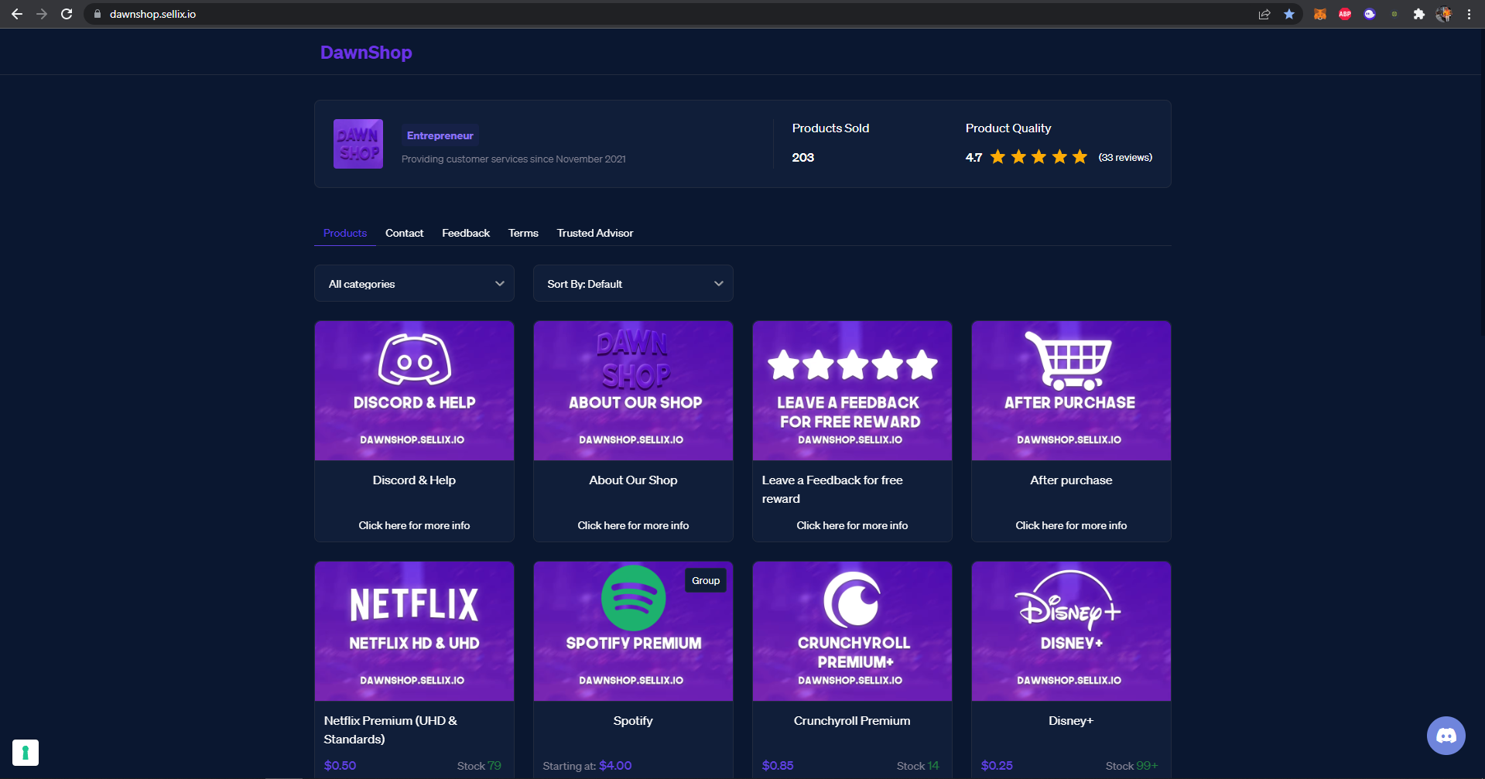Click the Stock 14 label
The image size is (1485, 779).
[x=918, y=766]
